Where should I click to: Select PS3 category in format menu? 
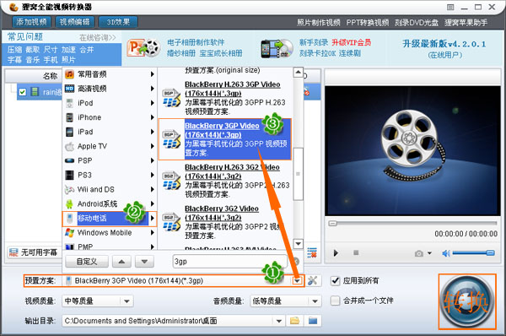click(x=110, y=175)
